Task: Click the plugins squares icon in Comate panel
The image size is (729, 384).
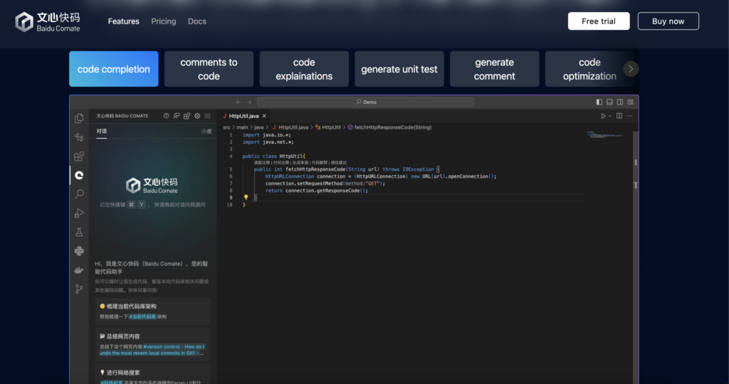Action: point(187,116)
